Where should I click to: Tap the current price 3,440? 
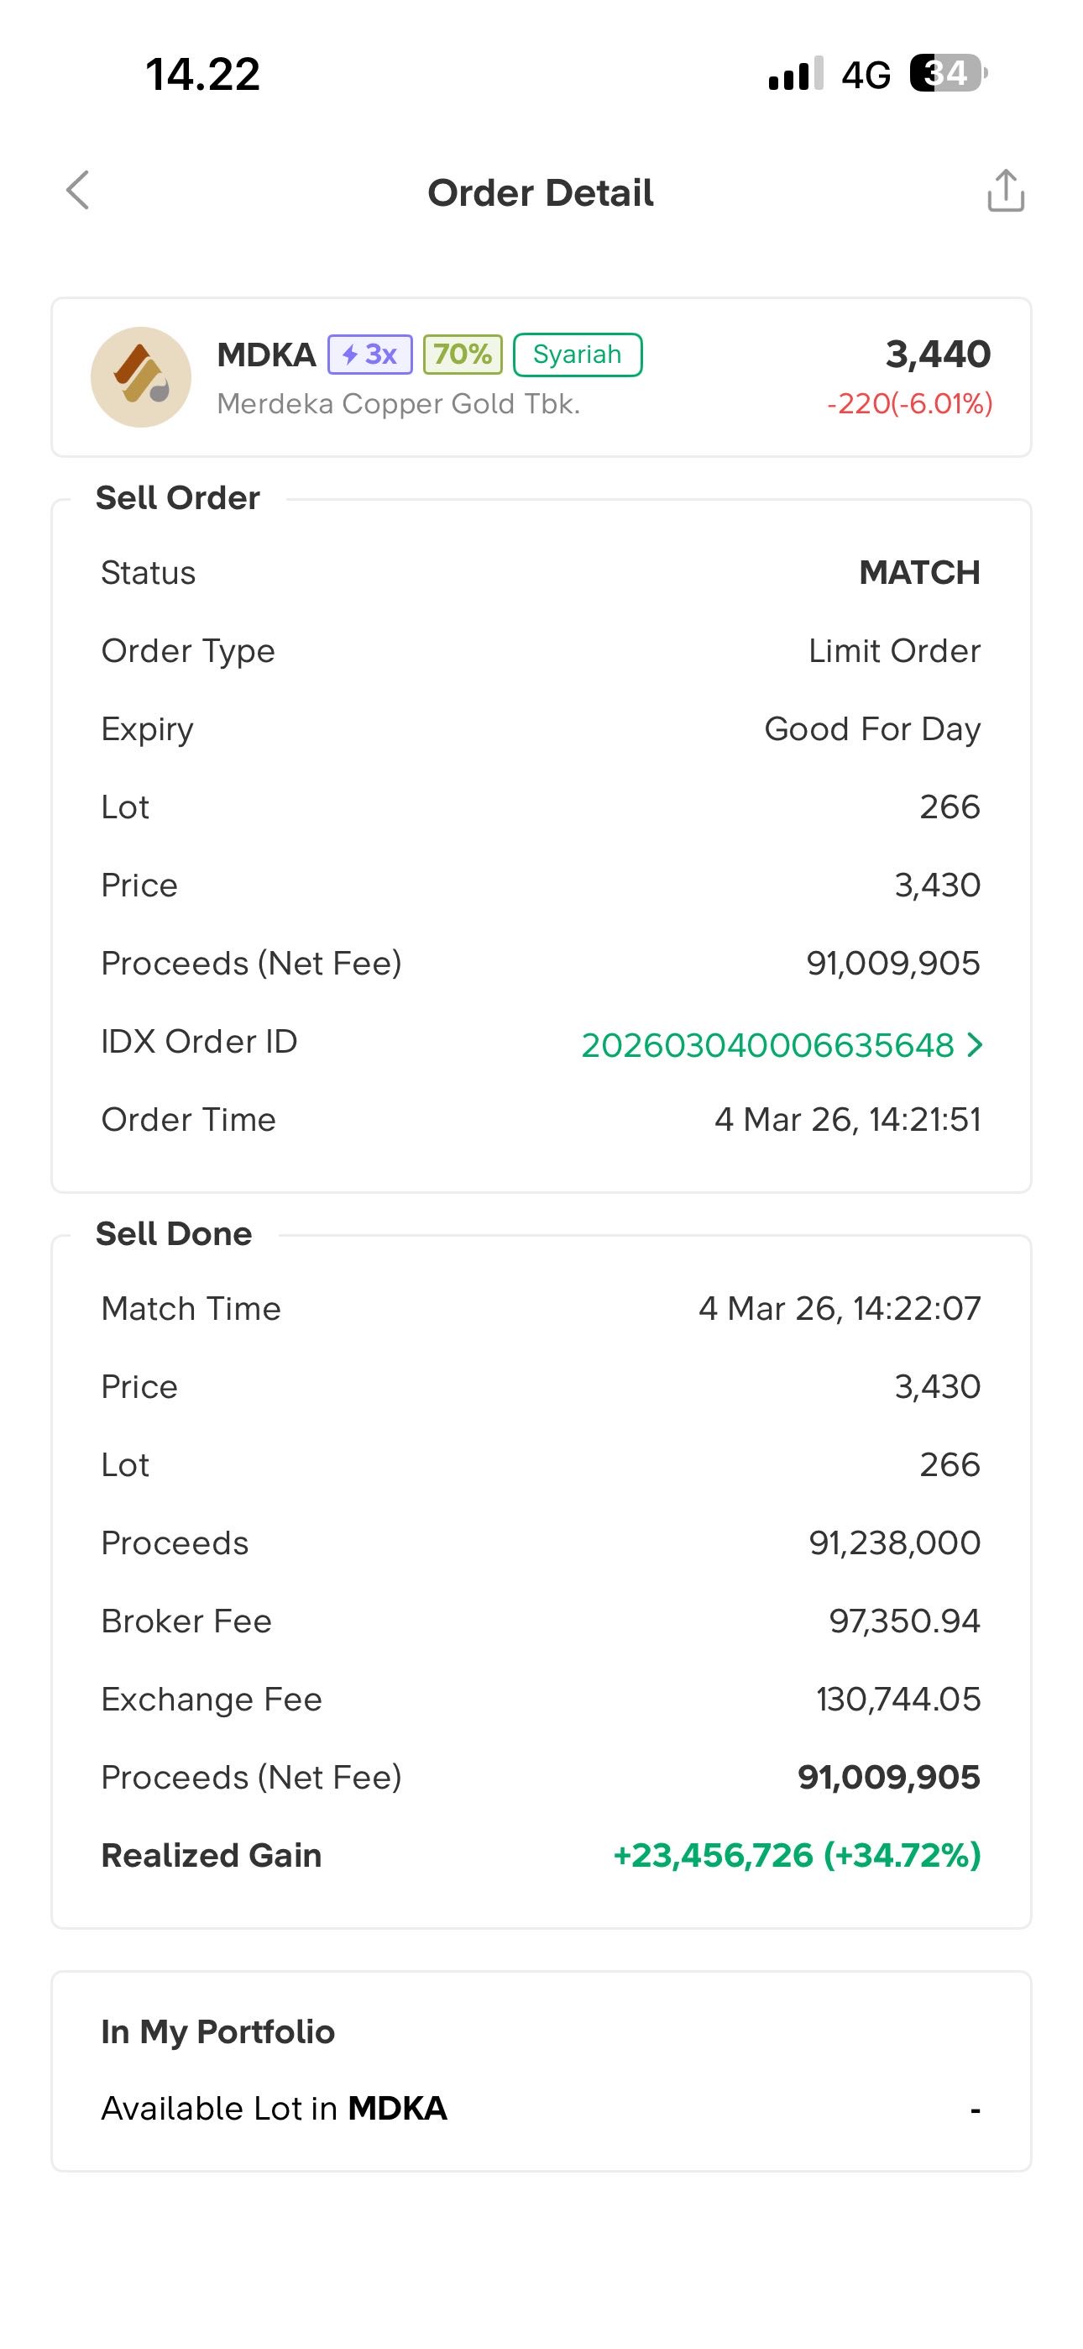click(937, 354)
